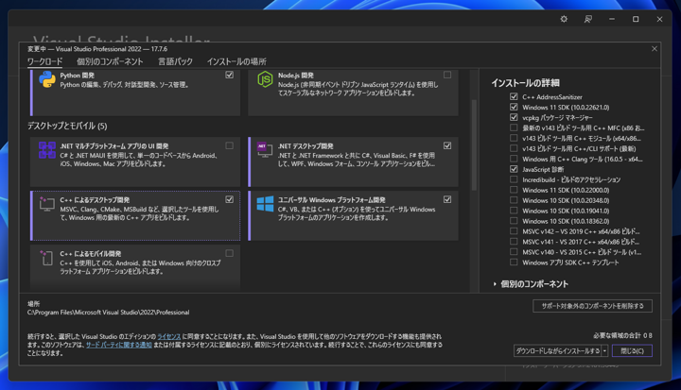The height and width of the screenshot is (390, 681).
Task: Open installer settings gear icon
Action: point(564,19)
